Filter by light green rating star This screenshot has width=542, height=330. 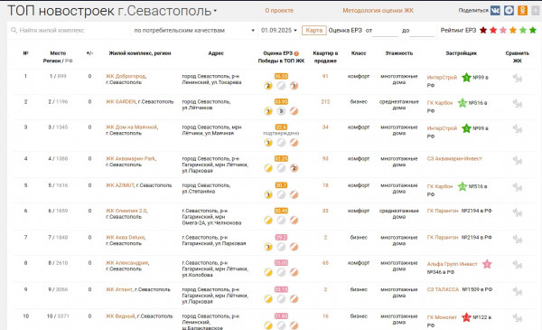523,31
